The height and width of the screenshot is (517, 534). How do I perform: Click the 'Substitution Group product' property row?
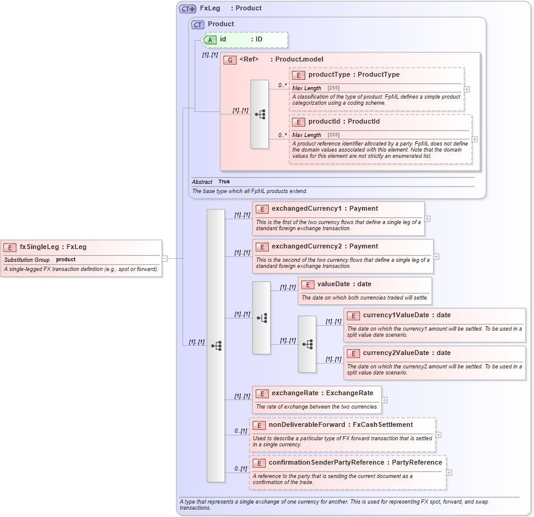tap(81, 260)
